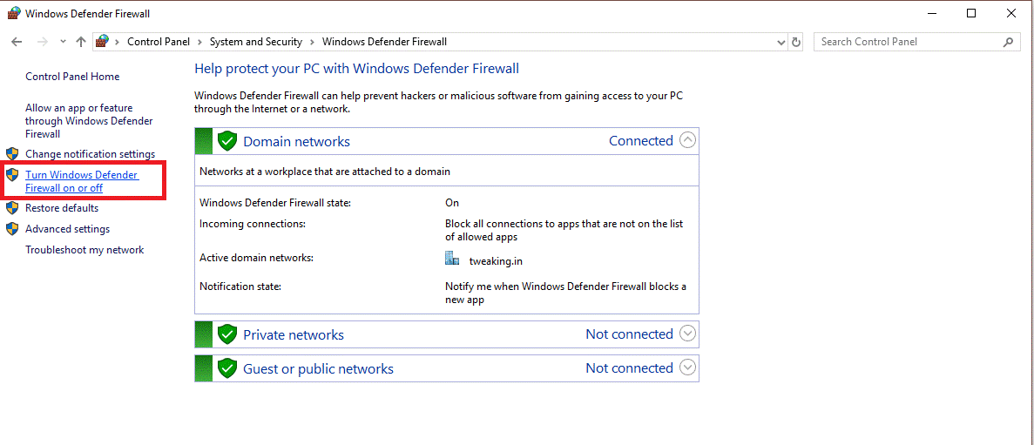Click the tweaking.in network icon
The width and height of the screenshot is (1034, 445).
[x=452, y=258]
